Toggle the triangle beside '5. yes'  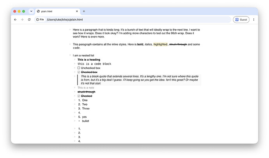tap(74, 117)
